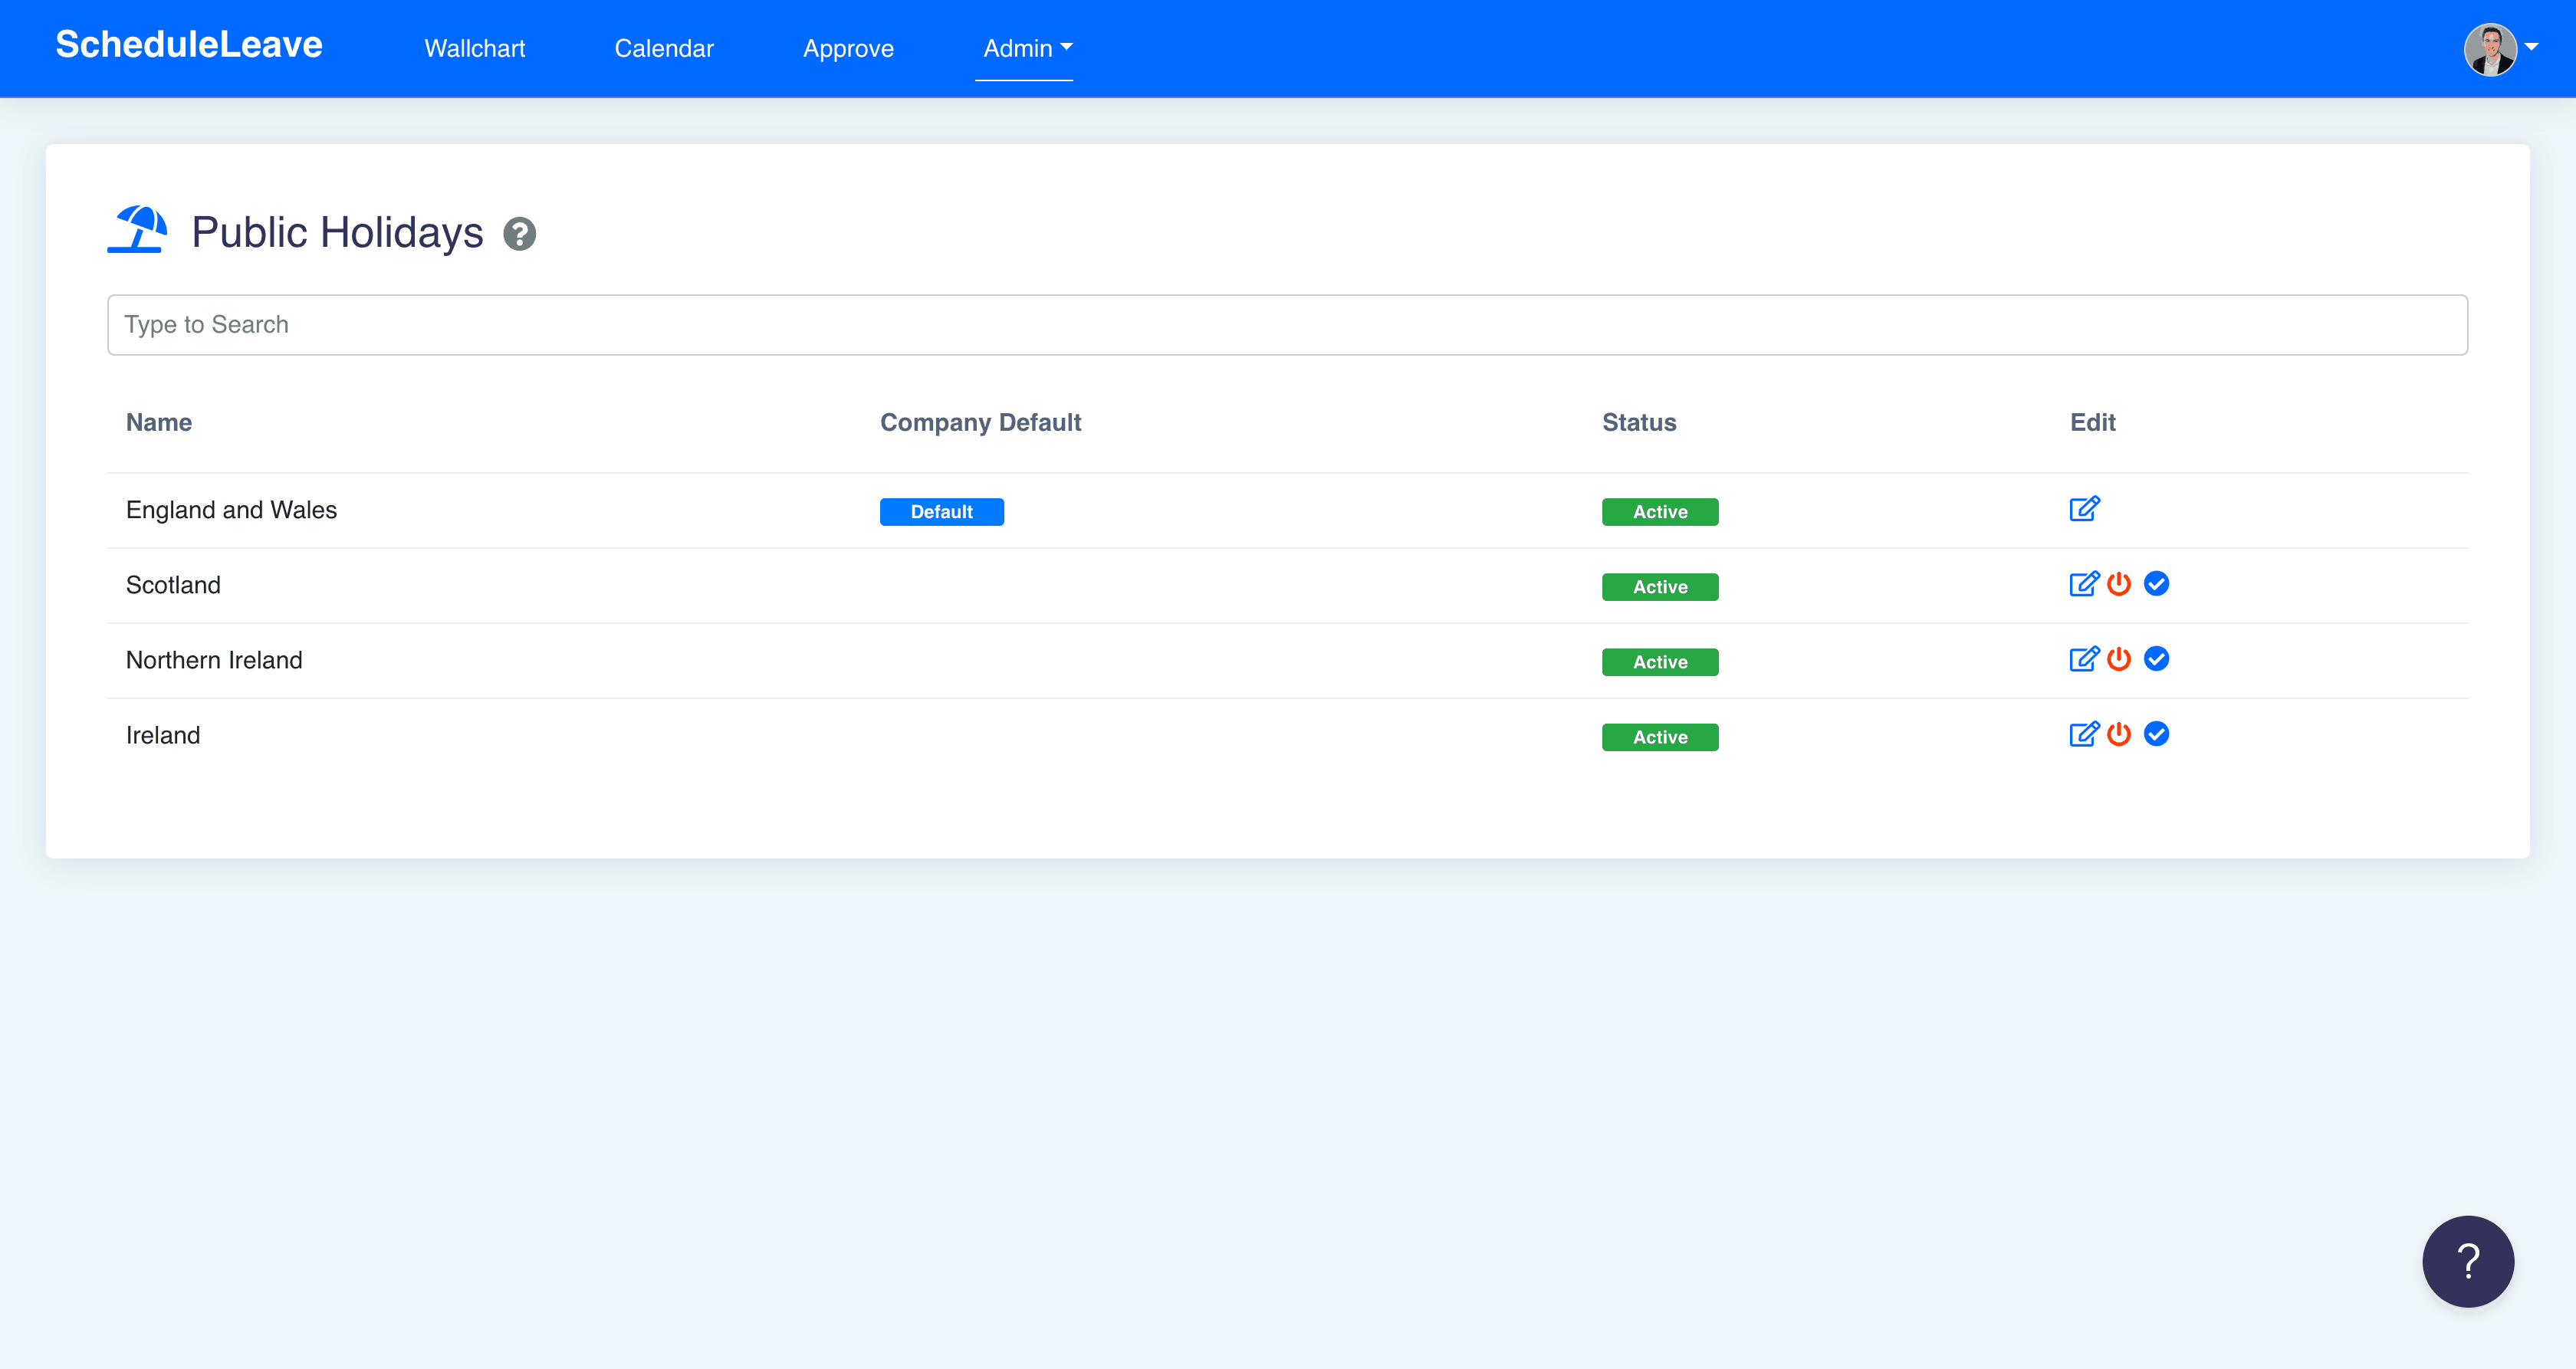
Task: Set Northern Ireland as company default
Action: [x=2156, y=659]
